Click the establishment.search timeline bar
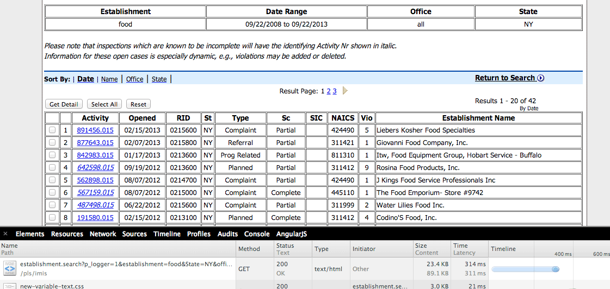 click(x=526, y=269)
